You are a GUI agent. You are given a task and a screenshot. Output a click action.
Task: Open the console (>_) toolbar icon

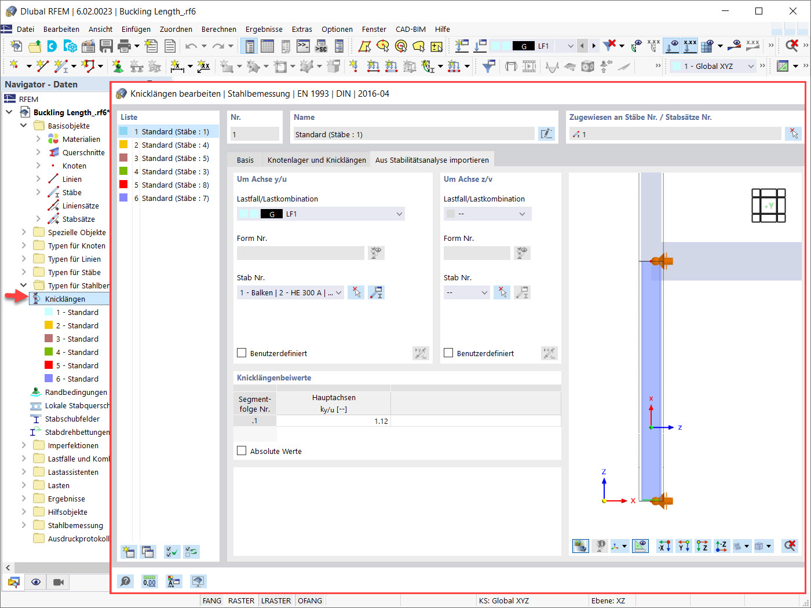click(303, 46)
